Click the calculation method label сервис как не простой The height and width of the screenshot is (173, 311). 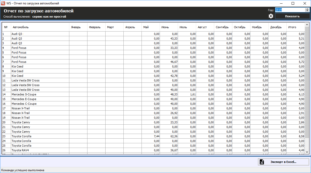(x=49, y=17)
